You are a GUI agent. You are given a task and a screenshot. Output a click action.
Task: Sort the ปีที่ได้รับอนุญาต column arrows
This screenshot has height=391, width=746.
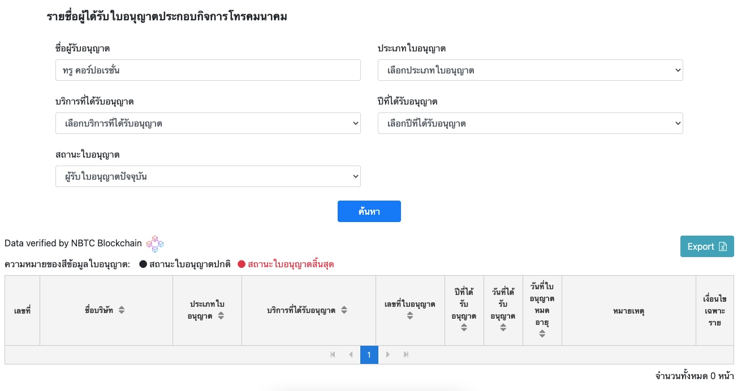coord(464,325)
